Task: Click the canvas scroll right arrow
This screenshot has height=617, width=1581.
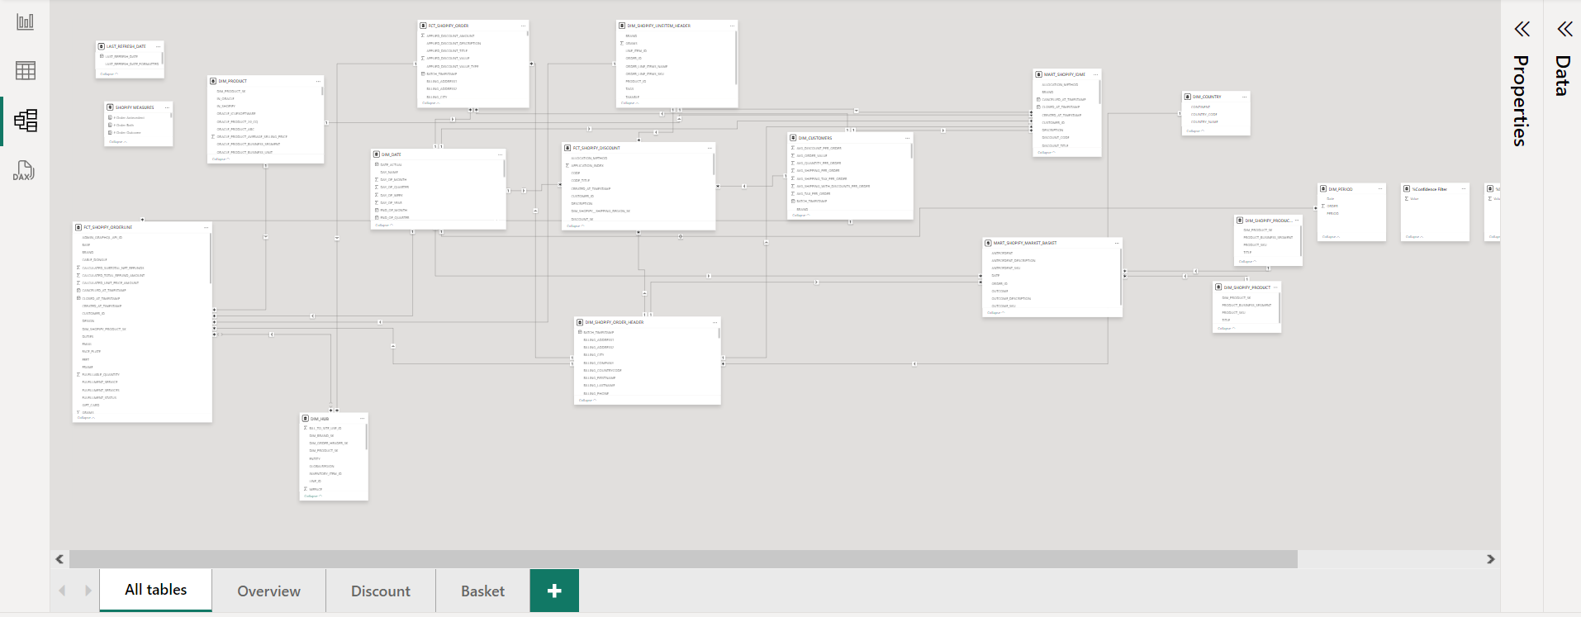Action: click(x=1491, y=559)
